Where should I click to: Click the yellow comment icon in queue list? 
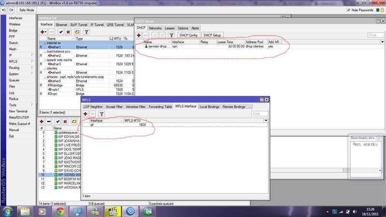(74, 122)
